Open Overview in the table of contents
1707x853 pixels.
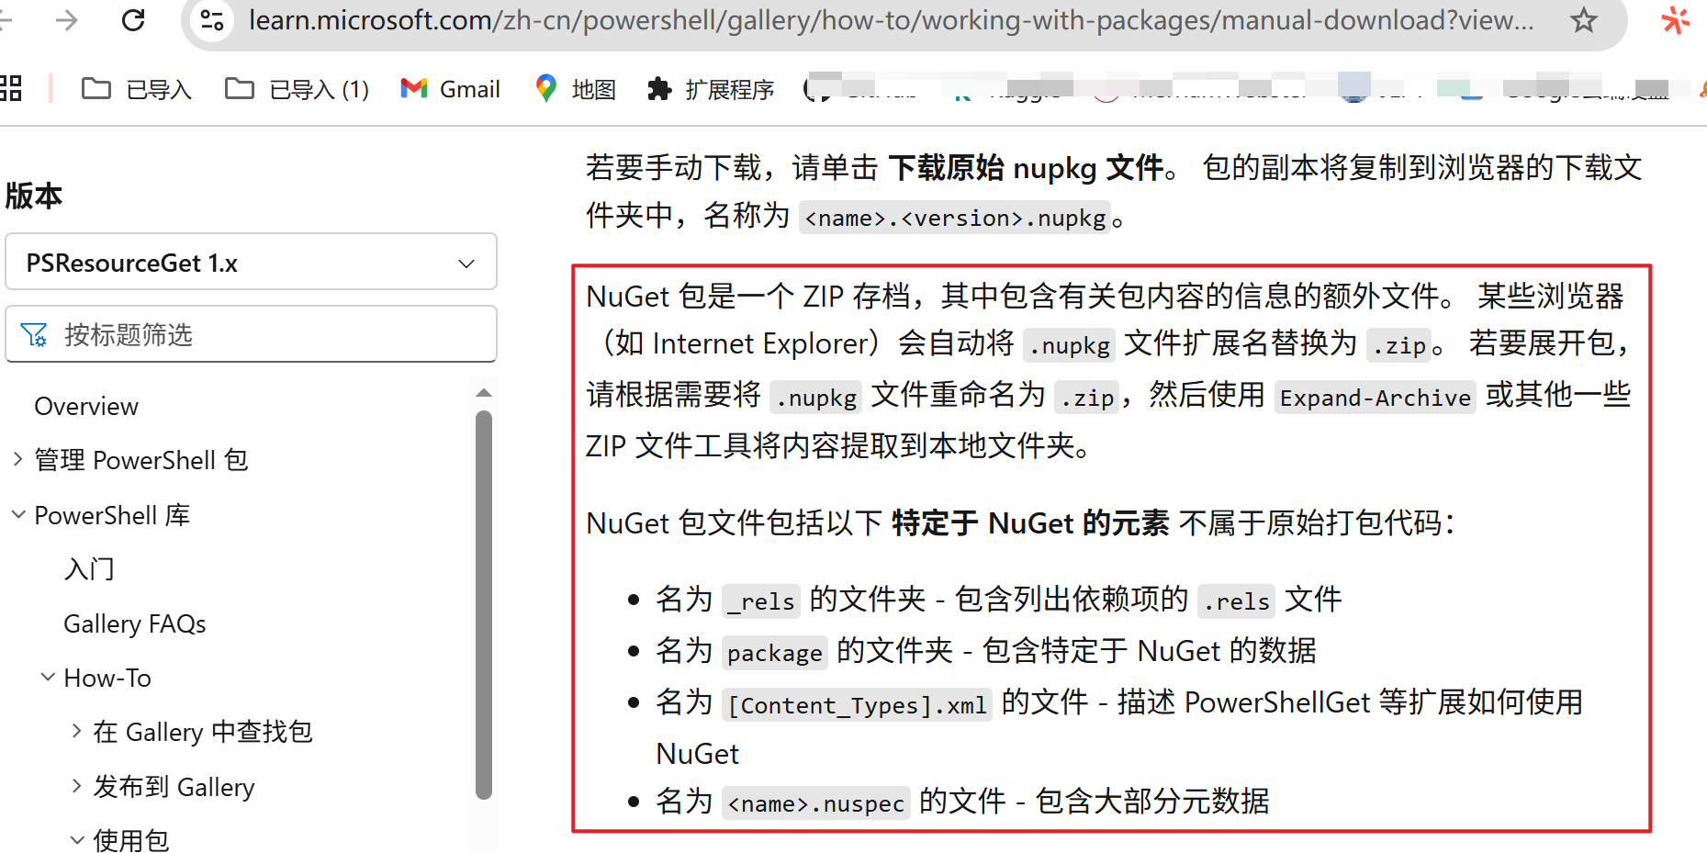coord(86,406)
